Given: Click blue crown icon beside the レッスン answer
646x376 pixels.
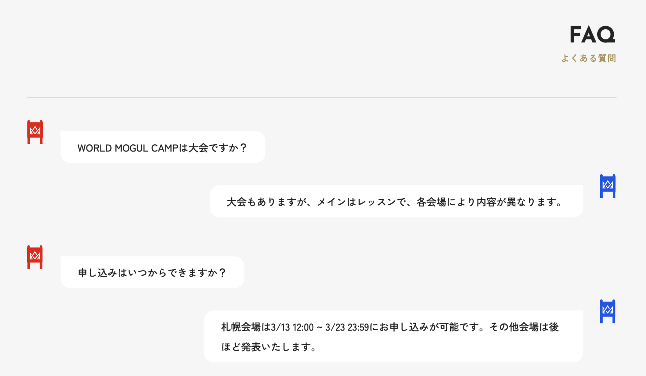Looking at the screenshot, I should (x=608, y=186).
